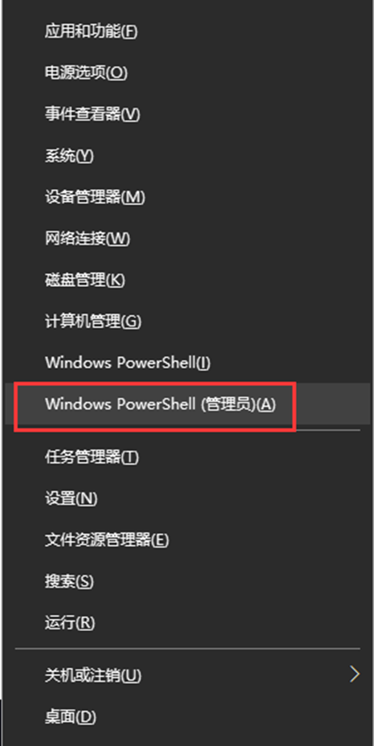374x746 pixels.
Task: Expand 关机或注销(U) submenu
Action: pyautogui.click(x=187, y=674)
